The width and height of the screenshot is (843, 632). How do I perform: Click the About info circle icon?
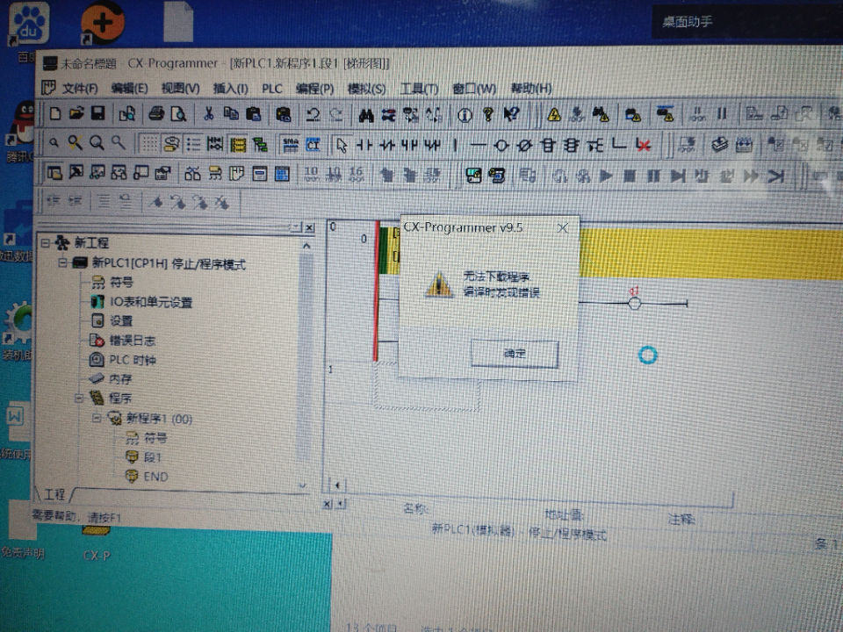point(465,115)
